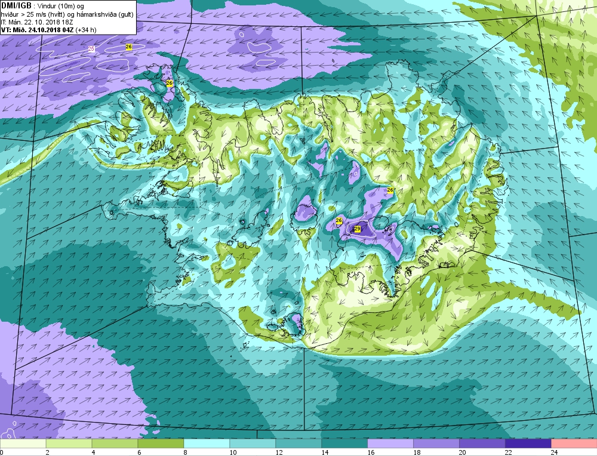This screenshot has height=456, width=597.
Task: Click the 'hviður > 25 m/s' description line
Action: pyautogui.click(x=67, y=14)
